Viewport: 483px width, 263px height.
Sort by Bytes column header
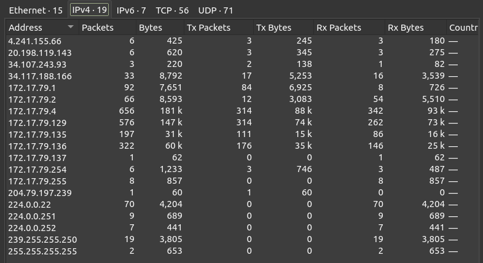[x=151, y=28]
